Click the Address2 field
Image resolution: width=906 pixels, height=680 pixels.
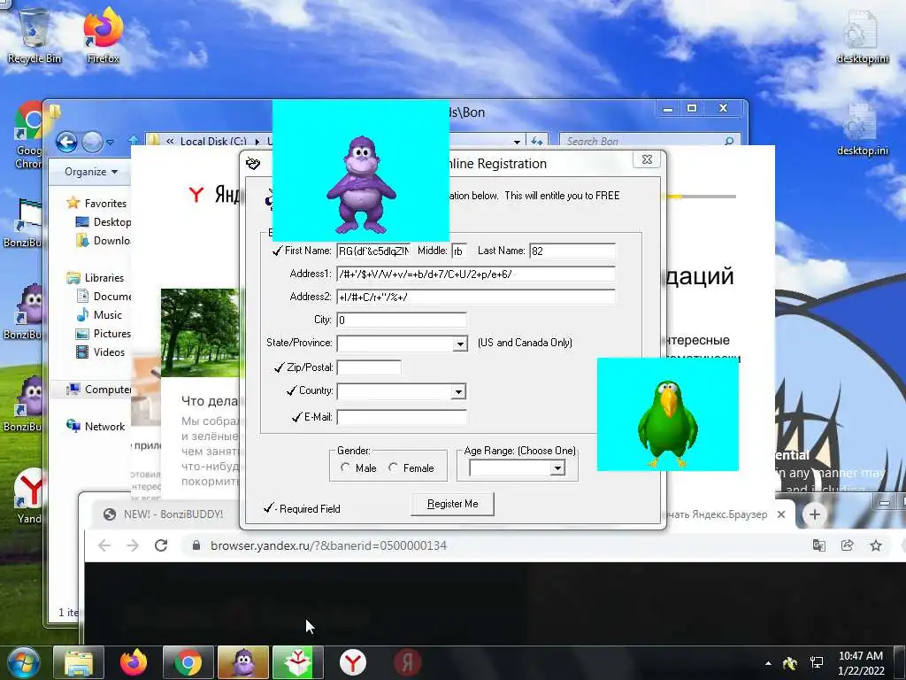coord(476,297)
